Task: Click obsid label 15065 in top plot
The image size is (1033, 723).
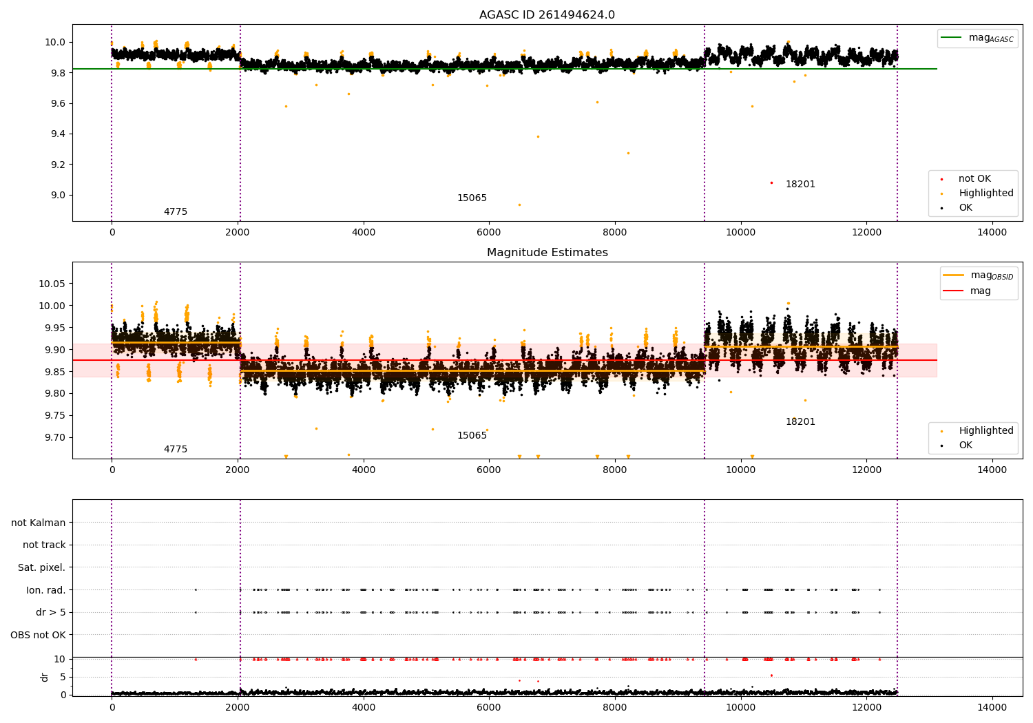Action: tap(472, 198)
